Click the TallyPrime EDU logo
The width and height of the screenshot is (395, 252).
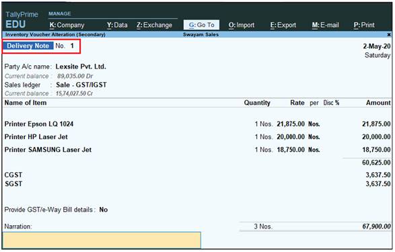coord(22,19)
